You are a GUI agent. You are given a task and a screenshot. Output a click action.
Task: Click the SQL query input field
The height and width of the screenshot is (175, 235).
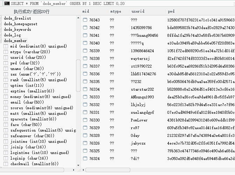120,3
